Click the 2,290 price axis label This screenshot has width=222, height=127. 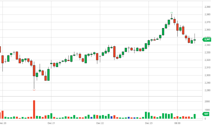[x=208, y=83]
